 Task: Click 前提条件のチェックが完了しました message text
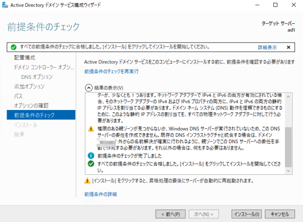pos(129,156)
